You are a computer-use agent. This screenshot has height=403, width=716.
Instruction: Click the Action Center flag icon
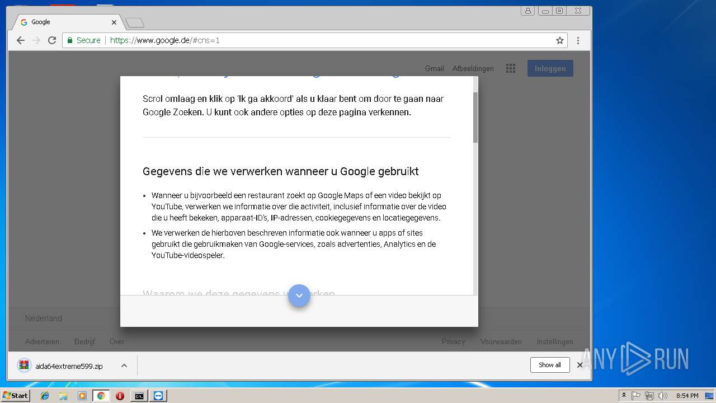[636, 396]
